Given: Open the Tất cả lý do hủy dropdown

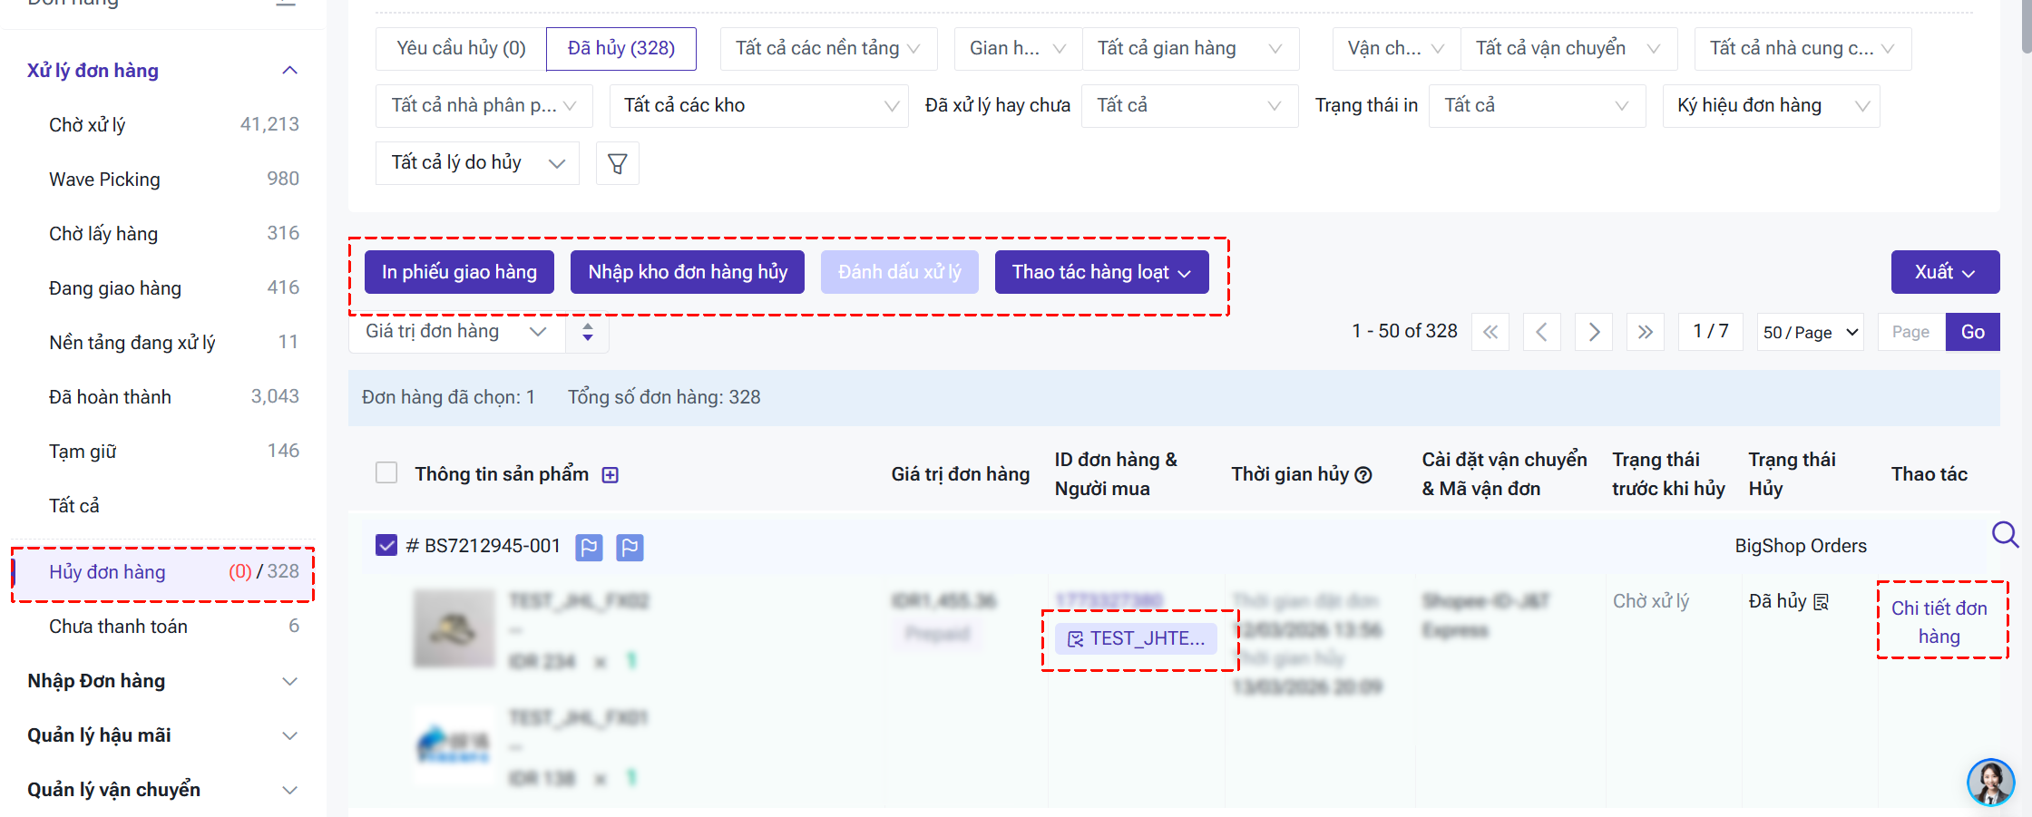Looking at the screenshot, I should point(477,163).
